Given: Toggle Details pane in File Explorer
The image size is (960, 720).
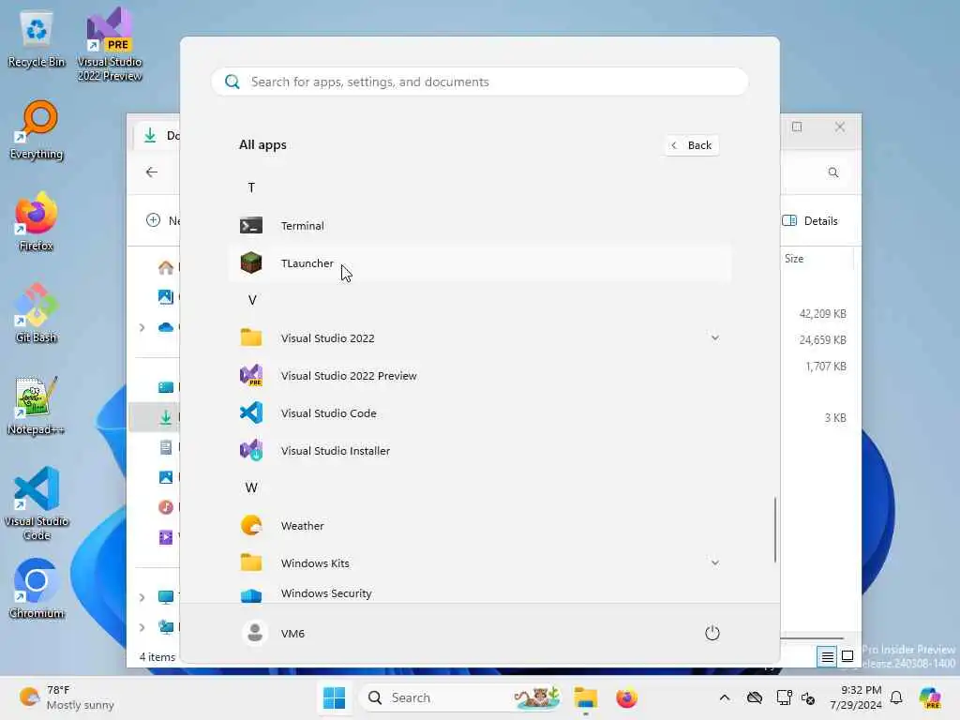Looking at the screenshot, I should [x=810, y=221].
